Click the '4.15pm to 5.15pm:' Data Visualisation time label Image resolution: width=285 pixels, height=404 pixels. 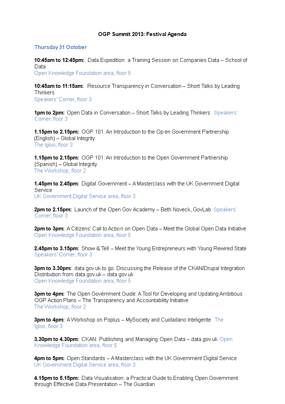point(56,378)
